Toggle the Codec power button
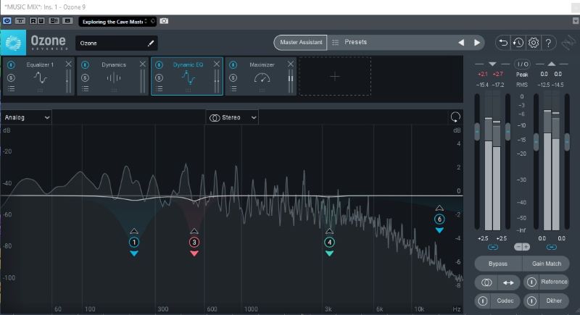The height and width of the screenshot is (315, 580). [482, 301]
